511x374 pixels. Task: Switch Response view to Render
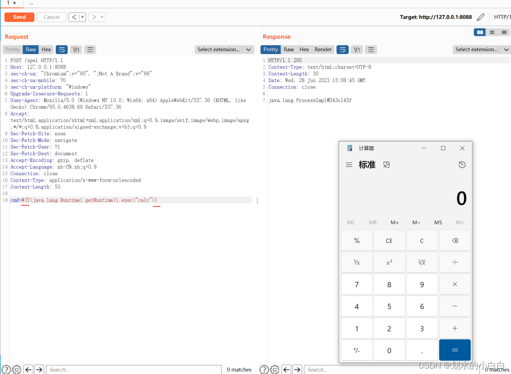(323, 49)
